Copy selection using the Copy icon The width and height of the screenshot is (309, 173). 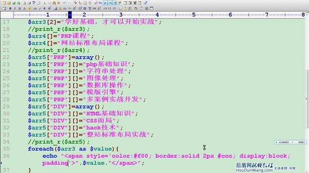(49, 3)
